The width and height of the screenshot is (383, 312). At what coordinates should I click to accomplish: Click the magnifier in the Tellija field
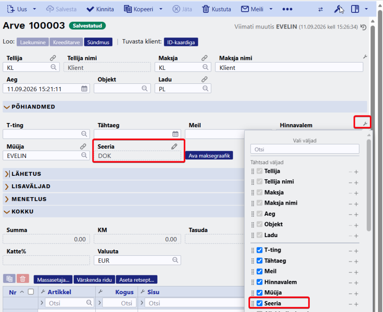(x=54, y=67)
